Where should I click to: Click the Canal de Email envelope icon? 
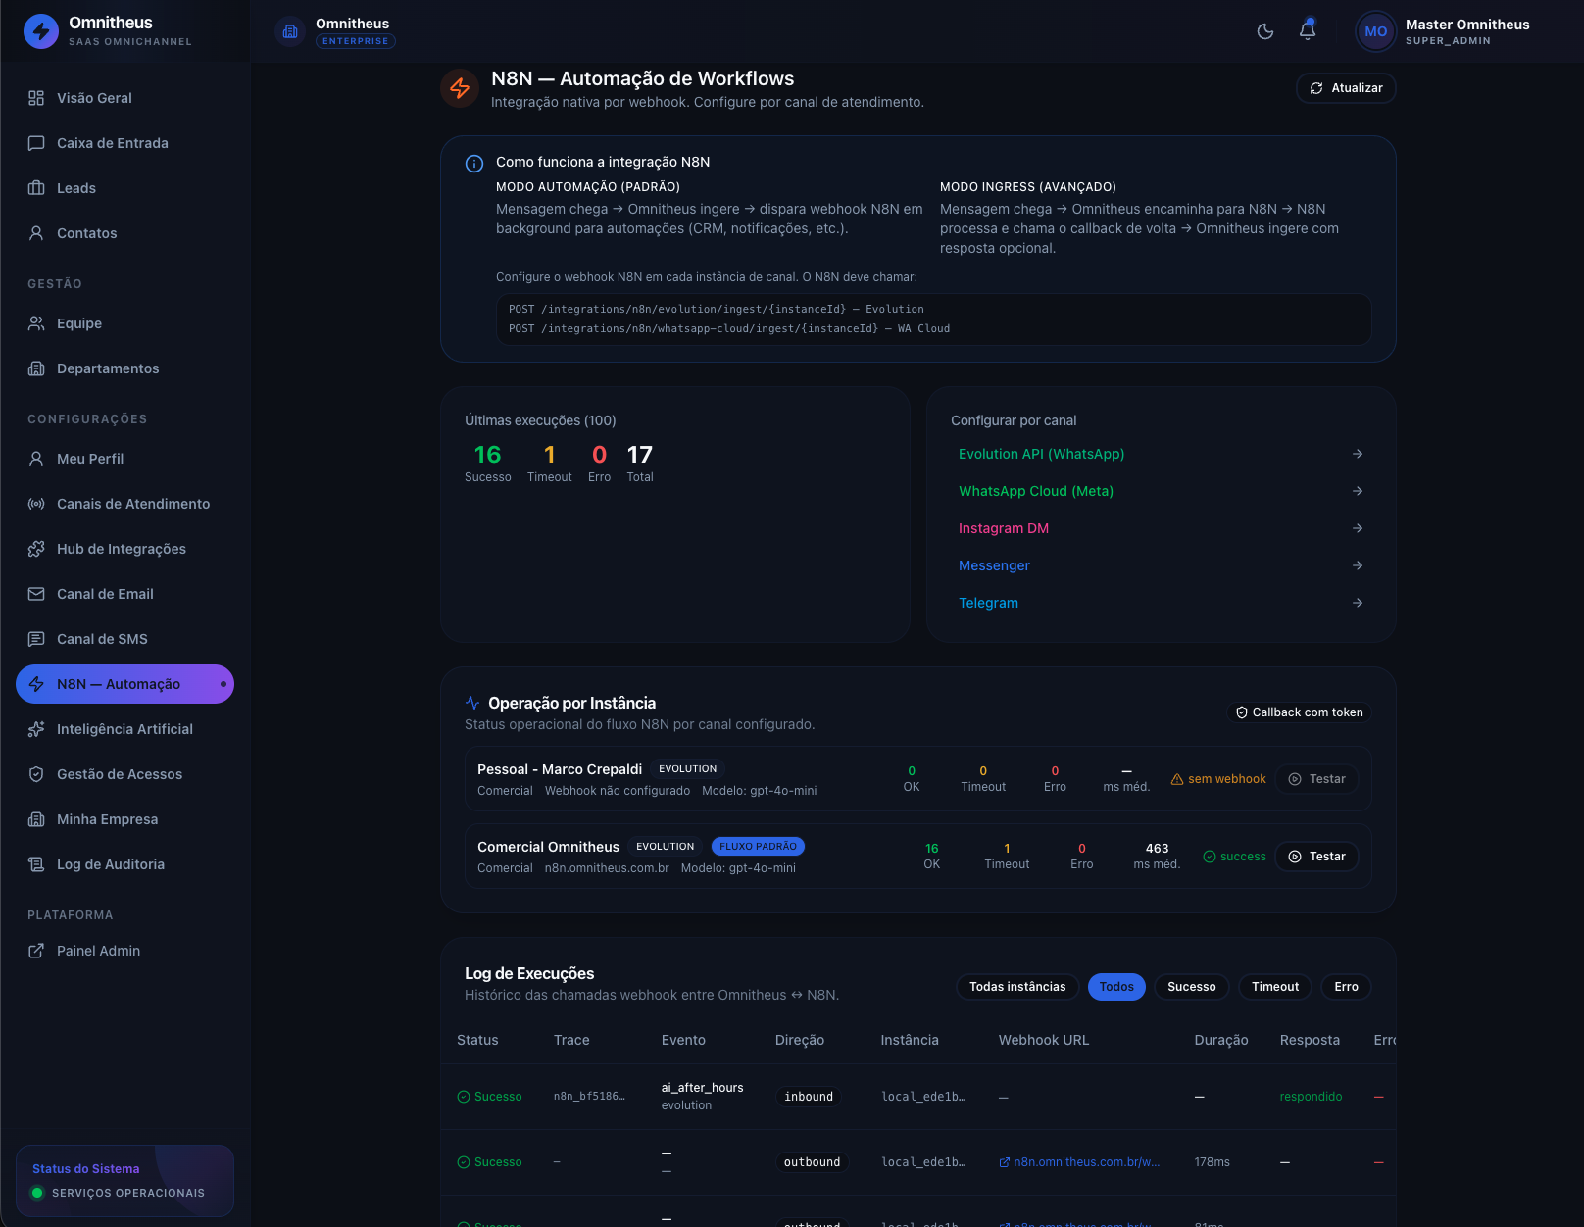tap(36, 594)
